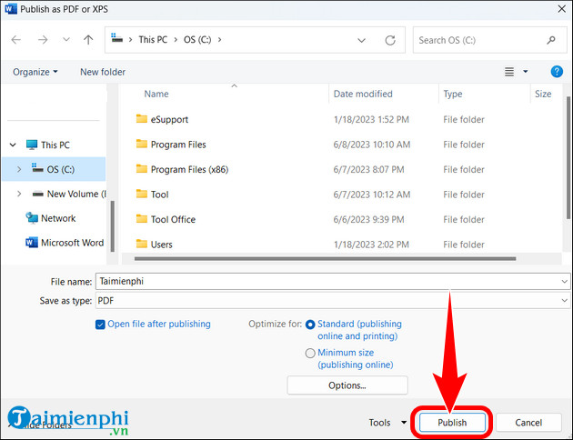The image size is (573, 440).
Task: Sort by the Type column
Action: point(453,94)
